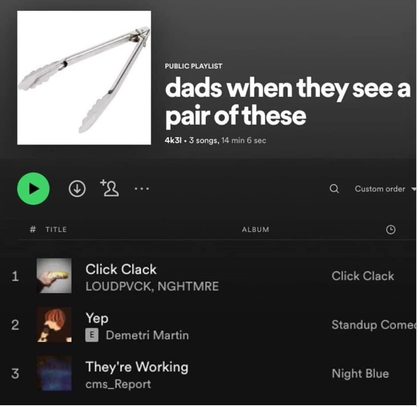Click the Yep track cover art

(x=54, y=324)
